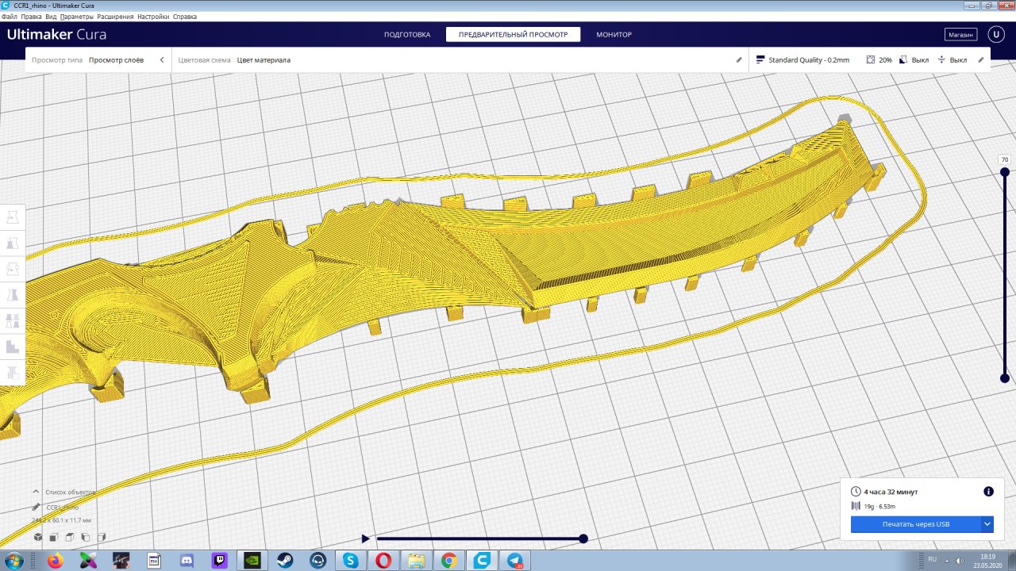Click the last disabled tool in the left toolbar
This screenshot has height=571, width=1016.
click(13, 372)
